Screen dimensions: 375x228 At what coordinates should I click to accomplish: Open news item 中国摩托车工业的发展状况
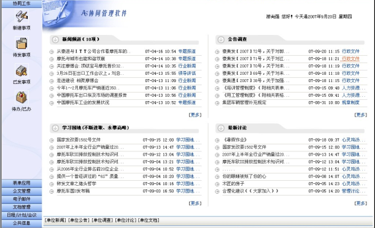[x=83, y=102]
